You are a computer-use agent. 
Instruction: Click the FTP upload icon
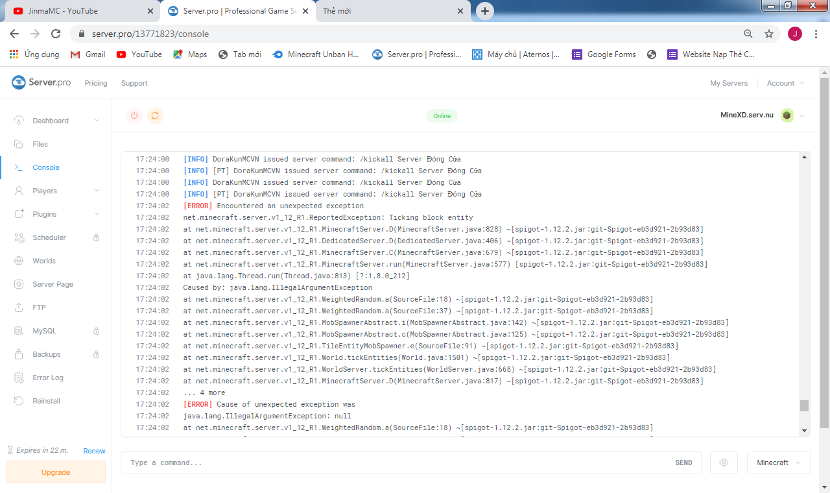(x=19, y=307)
